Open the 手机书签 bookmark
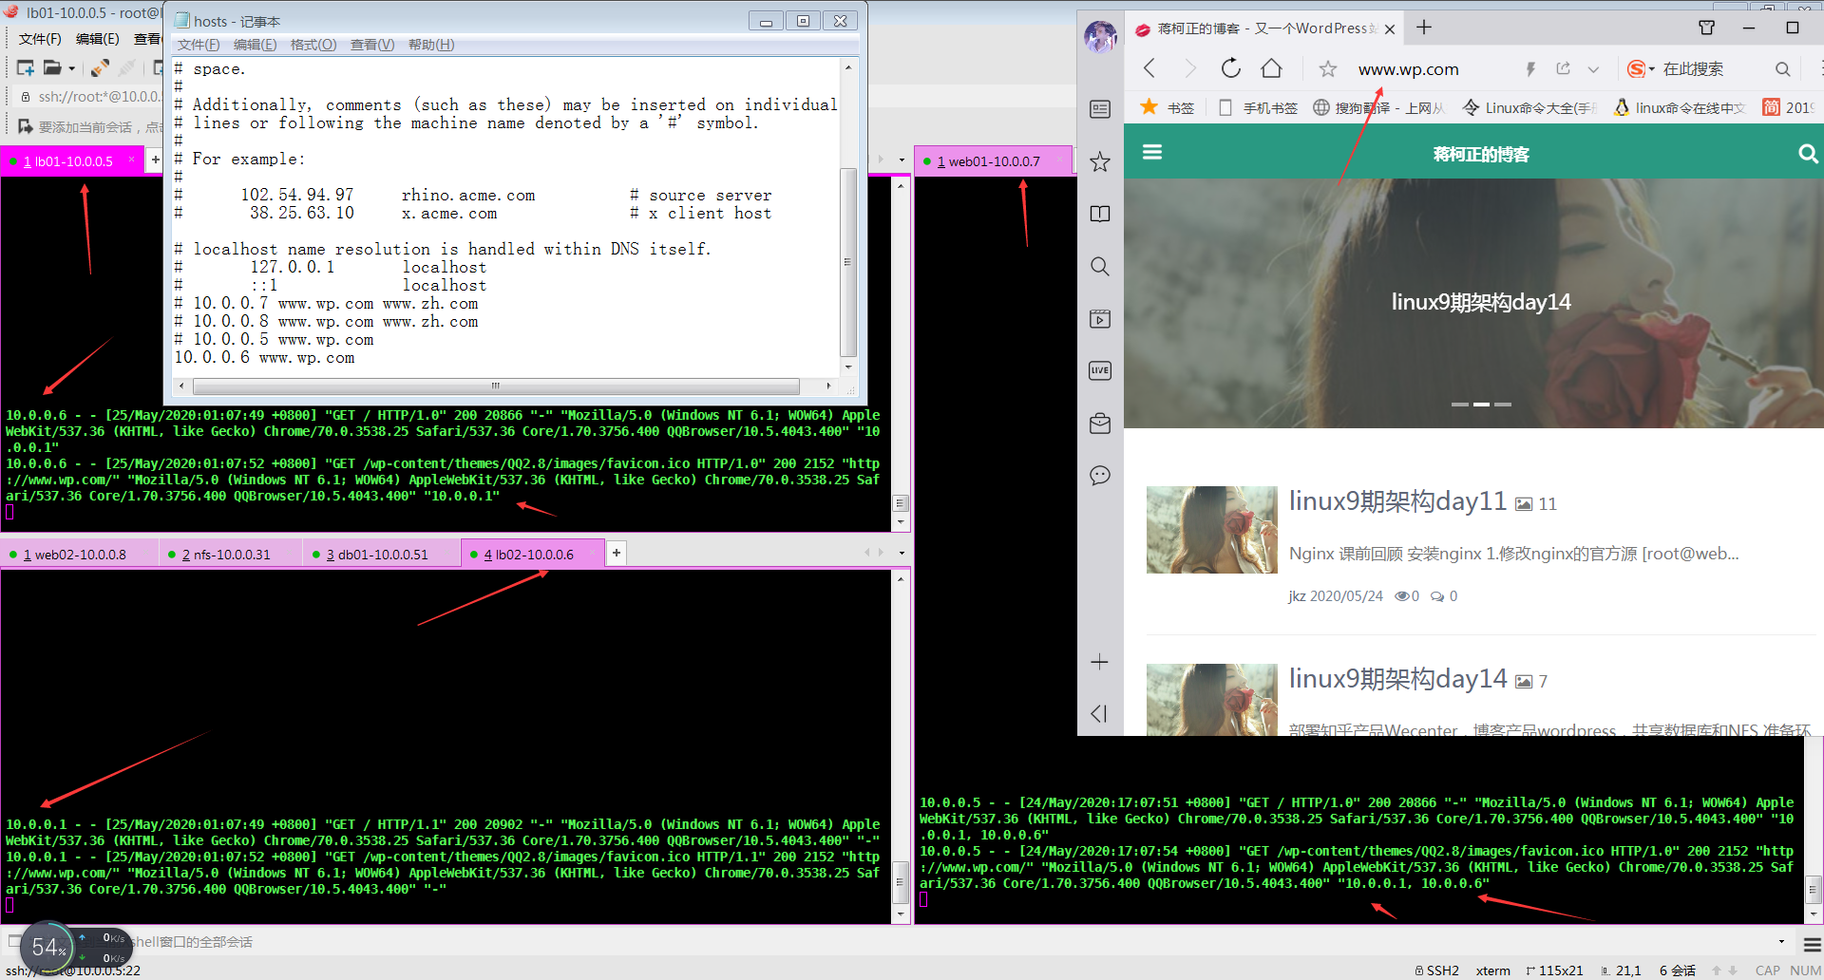Screen dimensions: 1824x980 [1258, 107]
